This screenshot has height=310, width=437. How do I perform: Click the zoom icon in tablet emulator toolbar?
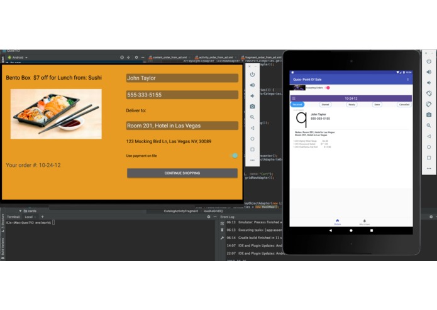click(x=429, y=126)
